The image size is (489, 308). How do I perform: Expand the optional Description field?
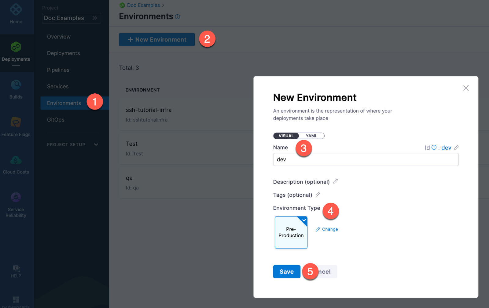click(x=335, y=181)
